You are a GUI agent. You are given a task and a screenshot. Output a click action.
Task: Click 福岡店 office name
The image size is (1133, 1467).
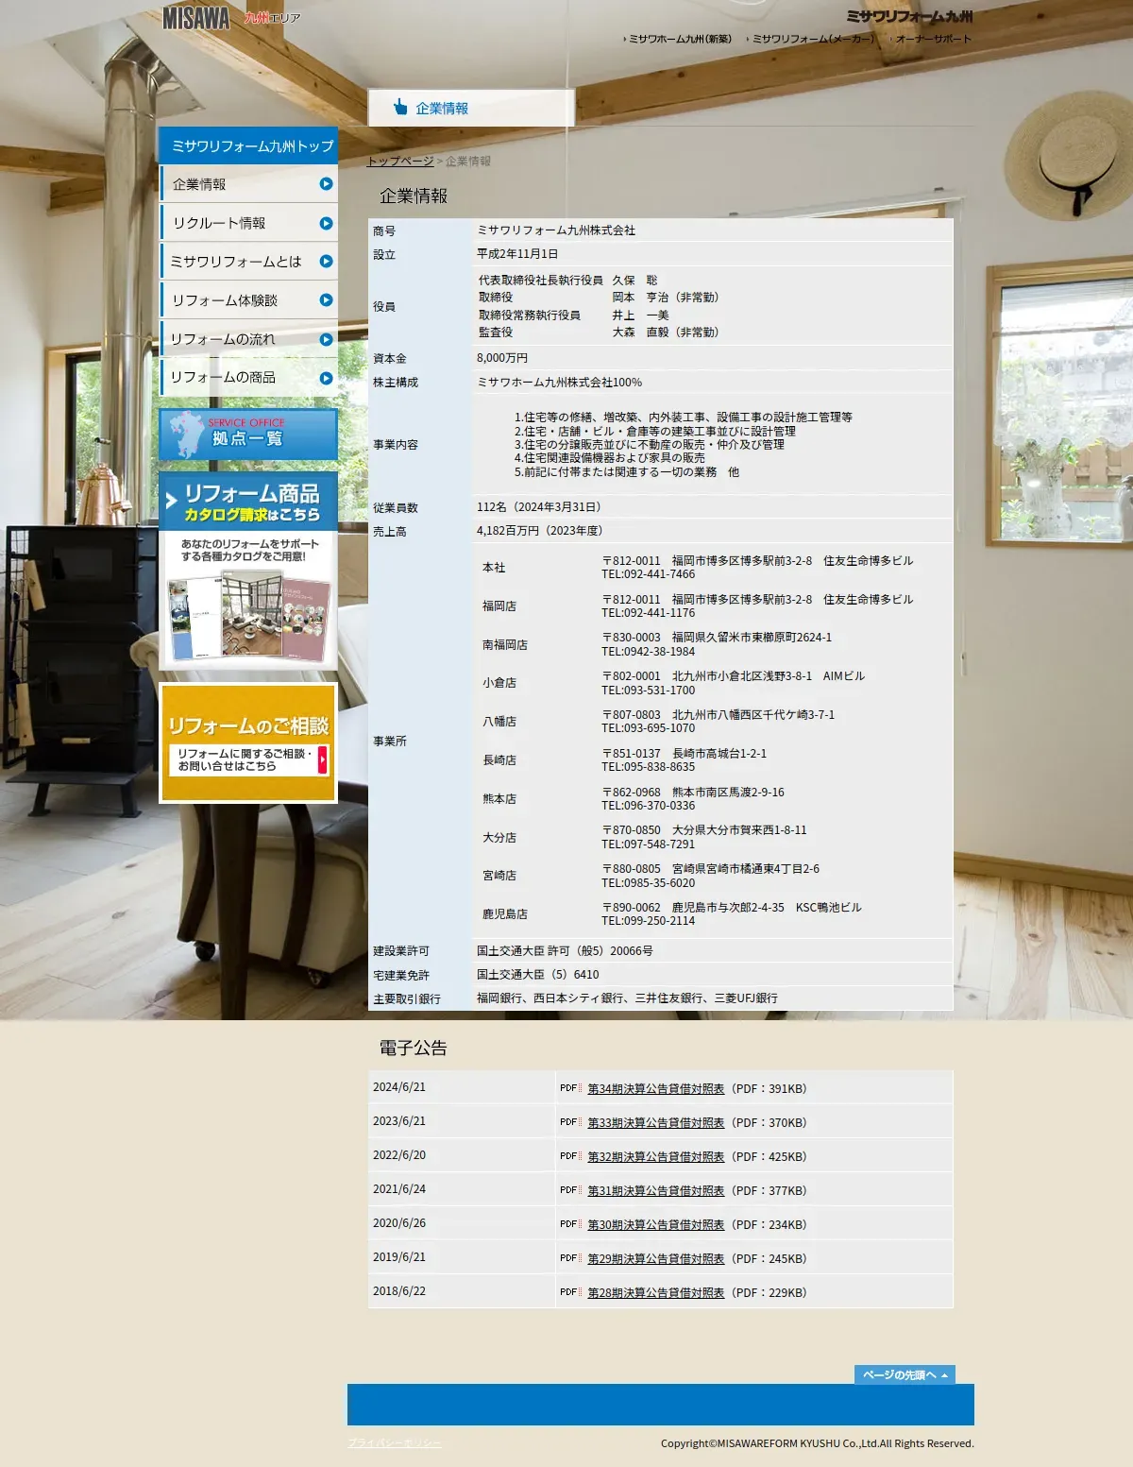[499, 606]
